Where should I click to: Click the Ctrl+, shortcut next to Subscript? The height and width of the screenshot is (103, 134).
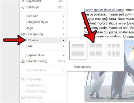pyautogui.click(x=61, y=7)
